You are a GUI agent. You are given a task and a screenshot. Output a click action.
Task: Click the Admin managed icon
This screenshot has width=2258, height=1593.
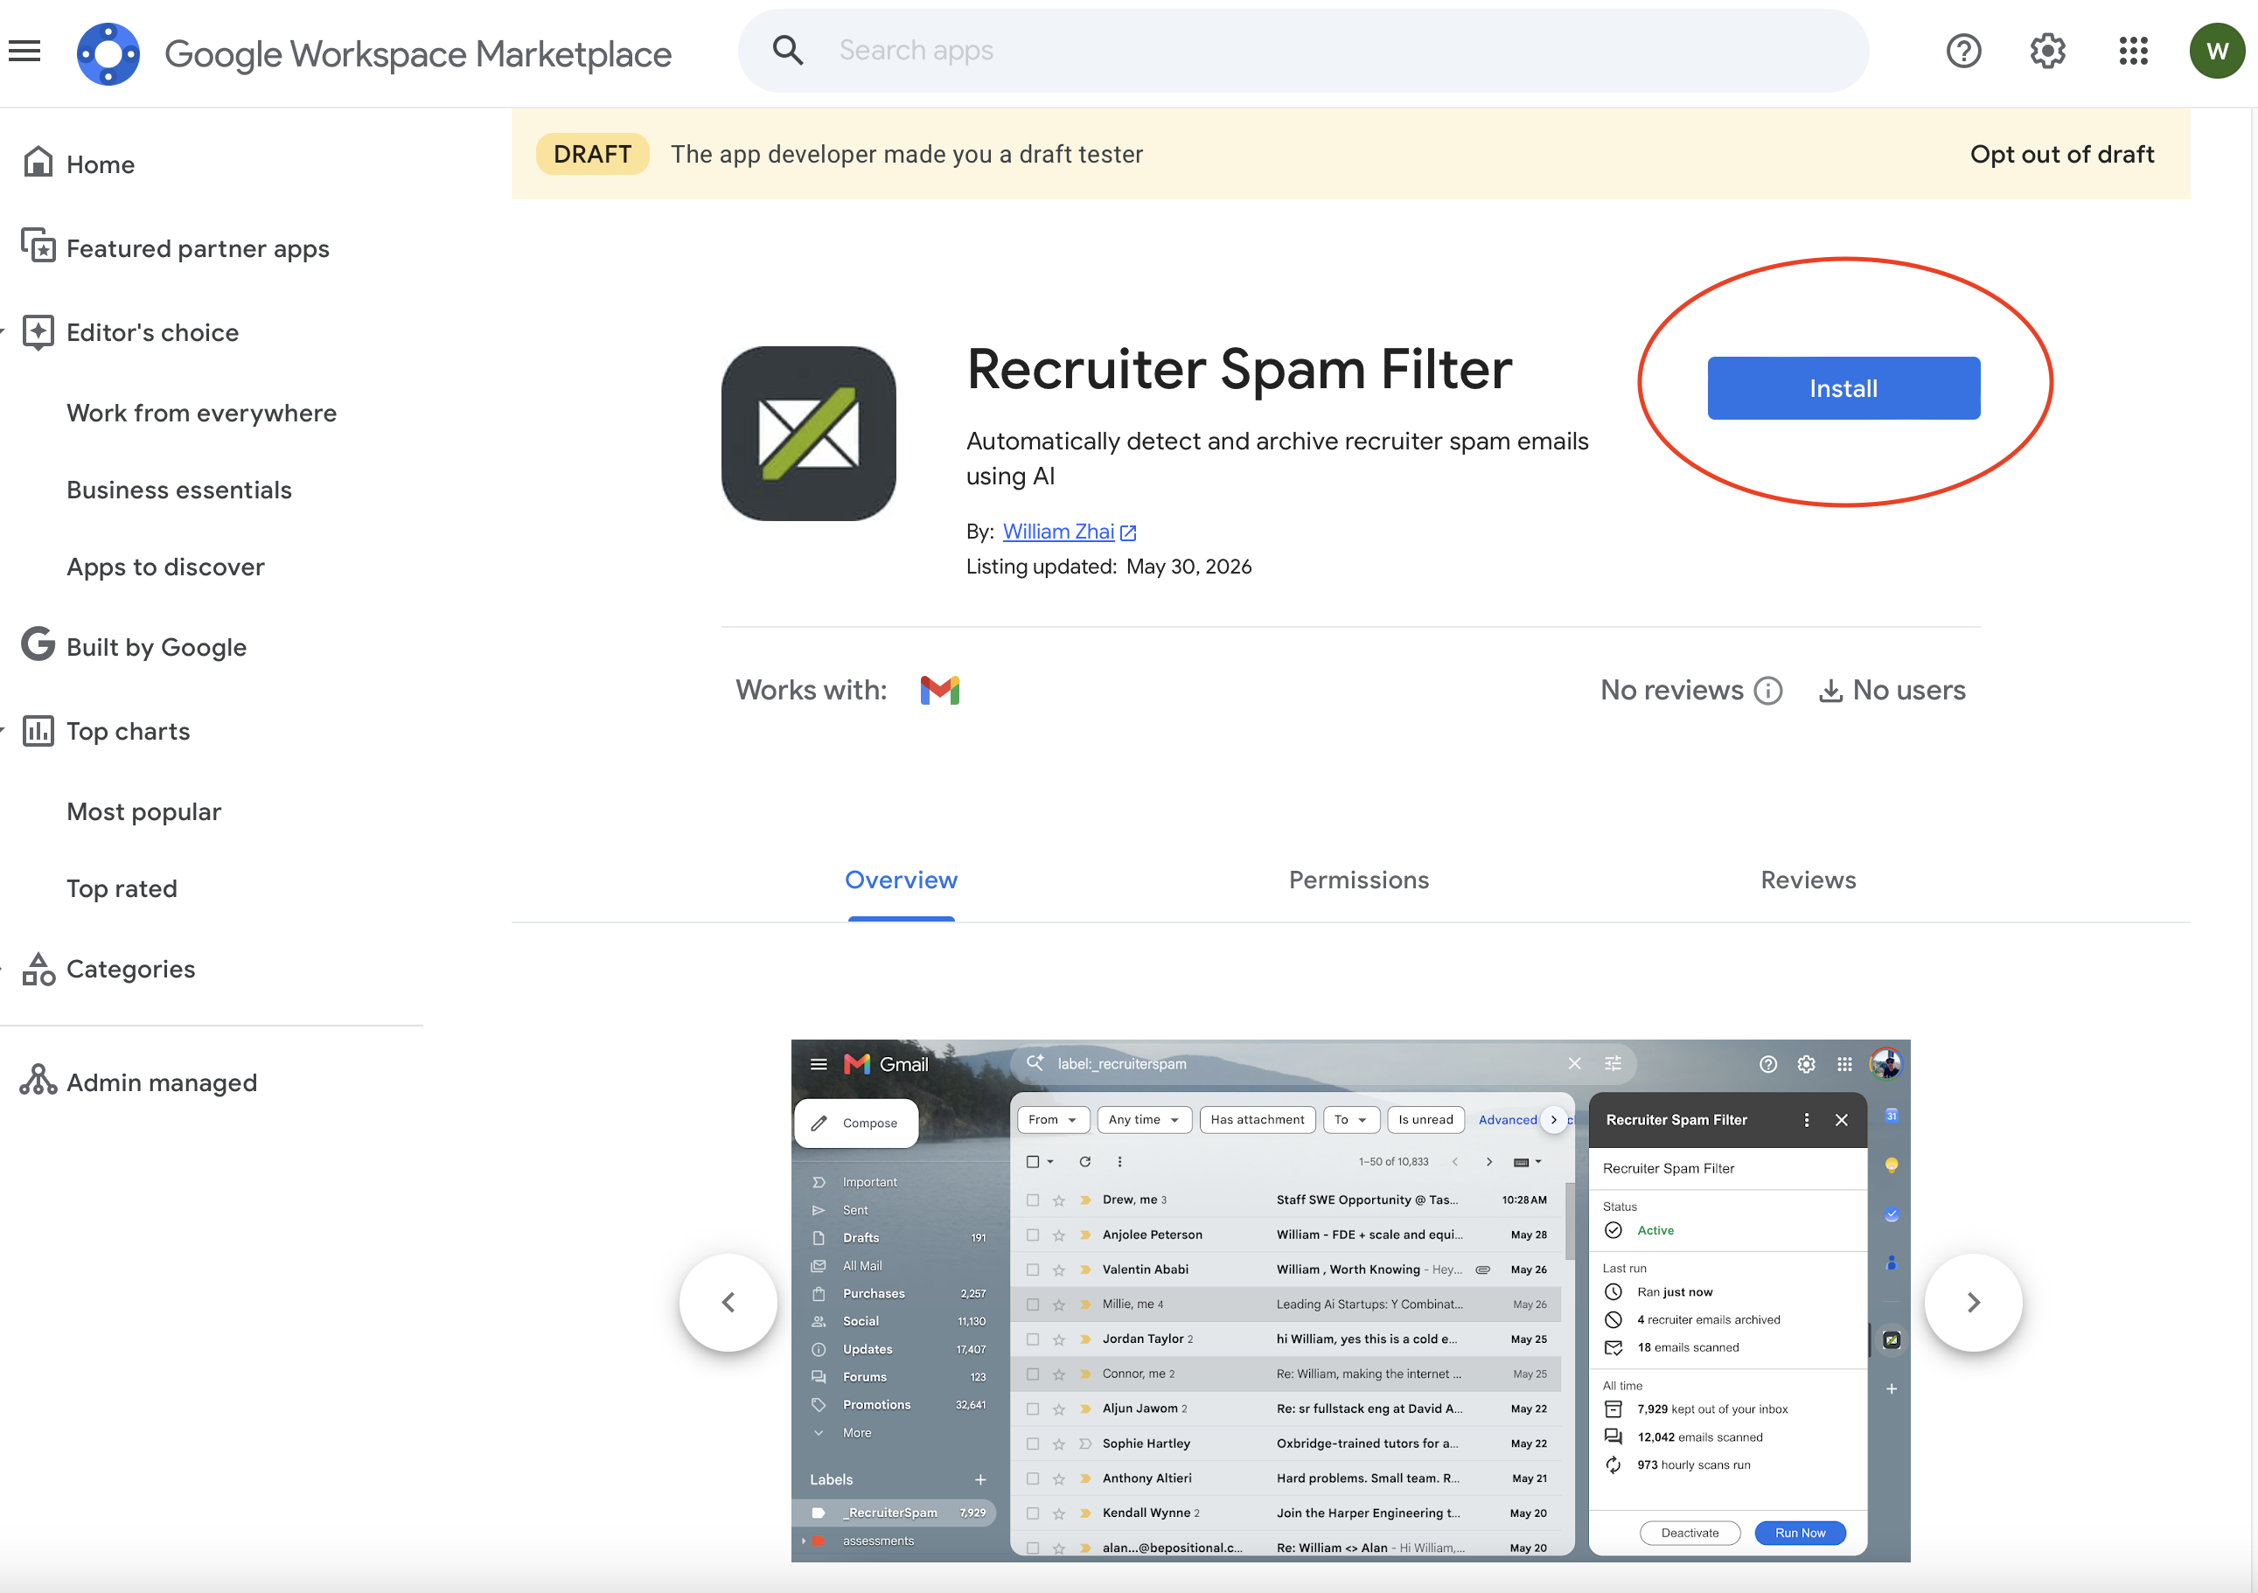click(38, 1080)
